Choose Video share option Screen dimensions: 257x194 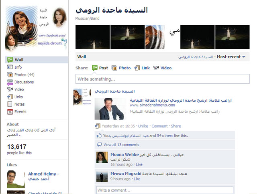[x=162, y=68]
